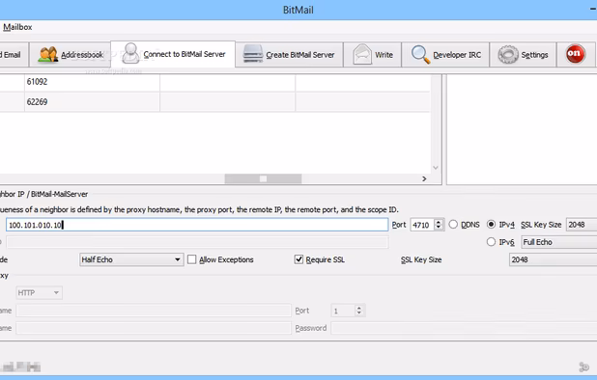Switch to Connect to BitMail Server tab

(x=173, y=54)
